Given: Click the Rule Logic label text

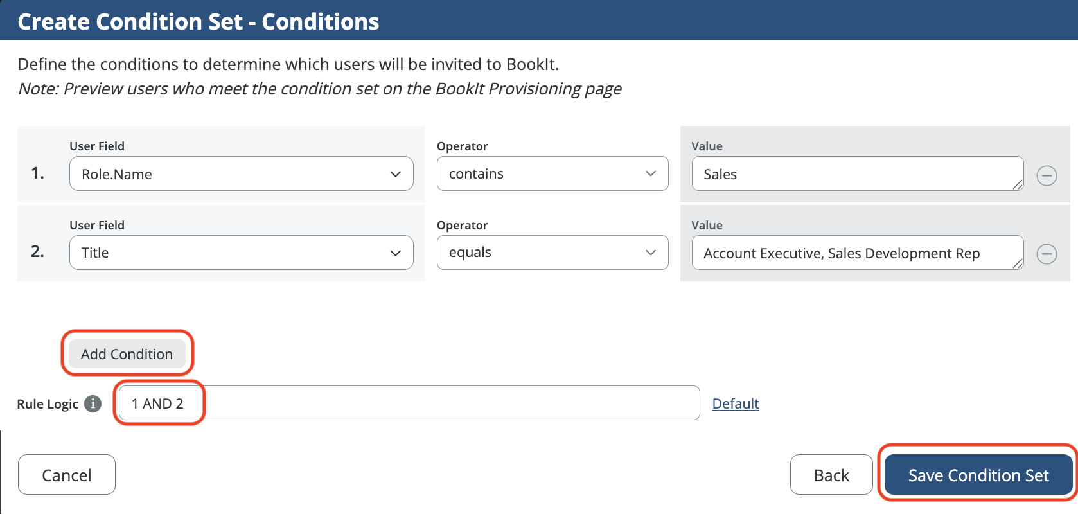Looking at the screenshot, I should pyautogui.click(x=48, y=404).
